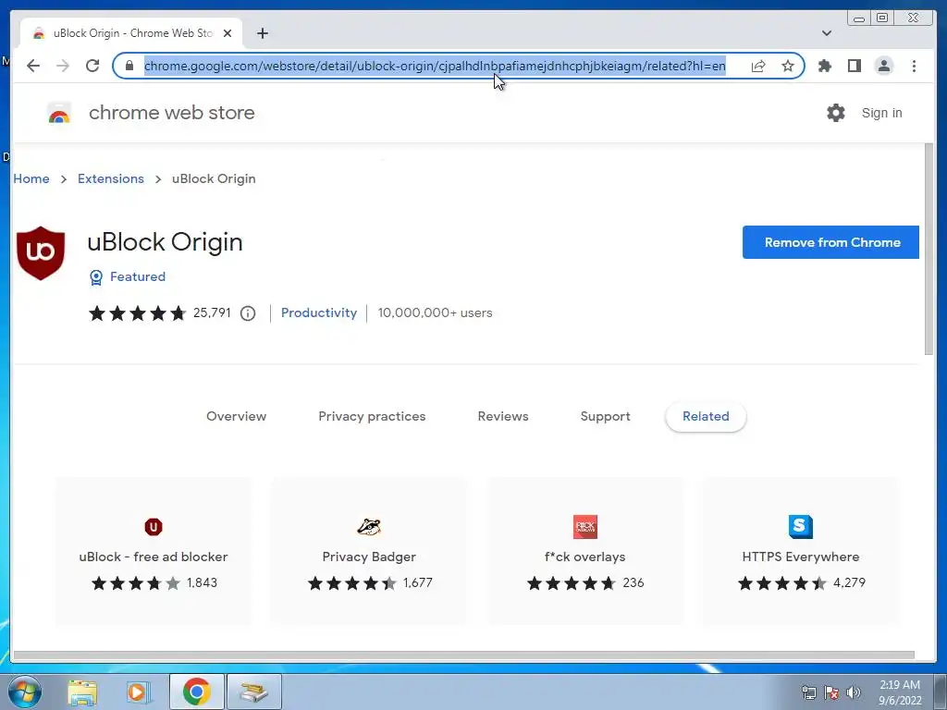Viewport: 947px width, 710px height.
Task: Switch to the Reviews tab
Action: coord(503,416)
